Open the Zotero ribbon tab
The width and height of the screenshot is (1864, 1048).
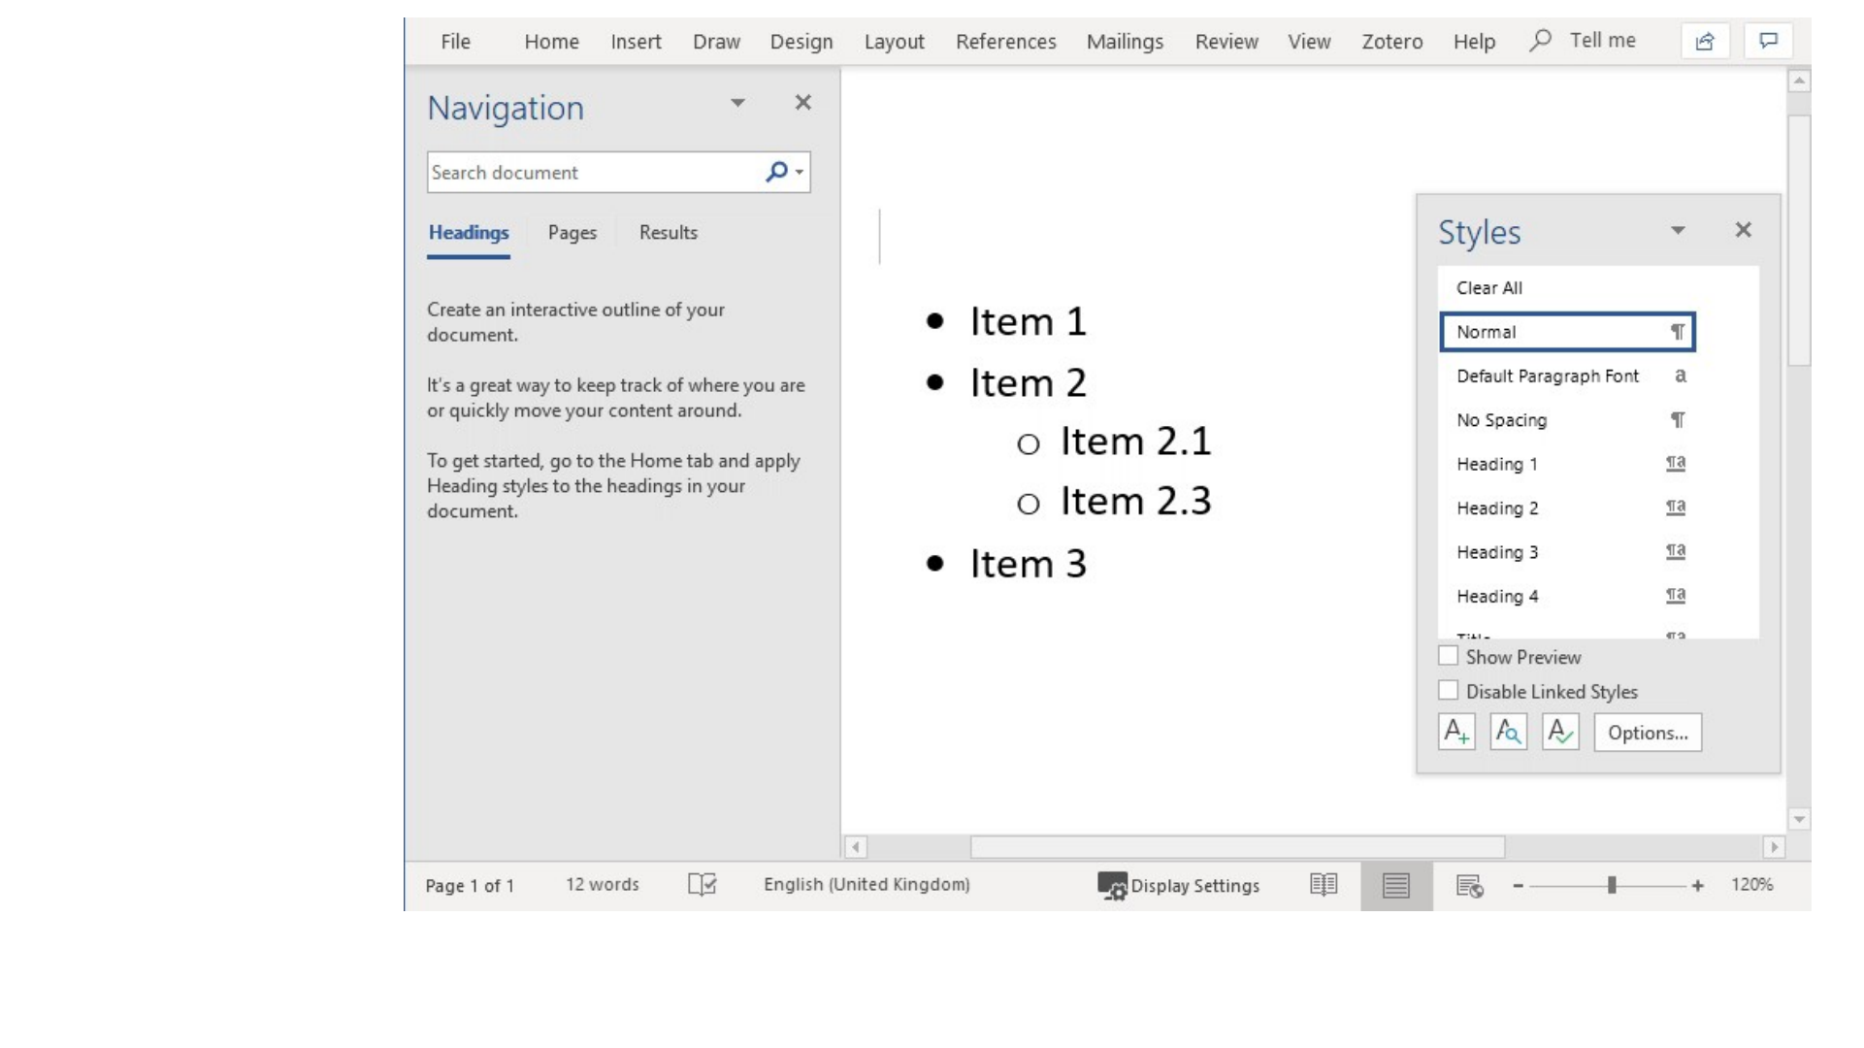pyautogui.click(x=1391, y=42)
